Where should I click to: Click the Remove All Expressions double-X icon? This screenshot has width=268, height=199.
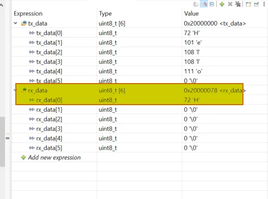tap(238, 4)
